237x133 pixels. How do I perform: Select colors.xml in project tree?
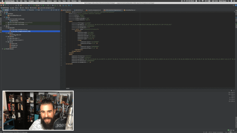(13, 44)
